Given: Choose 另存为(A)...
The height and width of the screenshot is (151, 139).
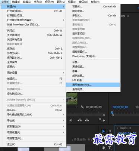Looking at the screenshot, I should point(33,53).
